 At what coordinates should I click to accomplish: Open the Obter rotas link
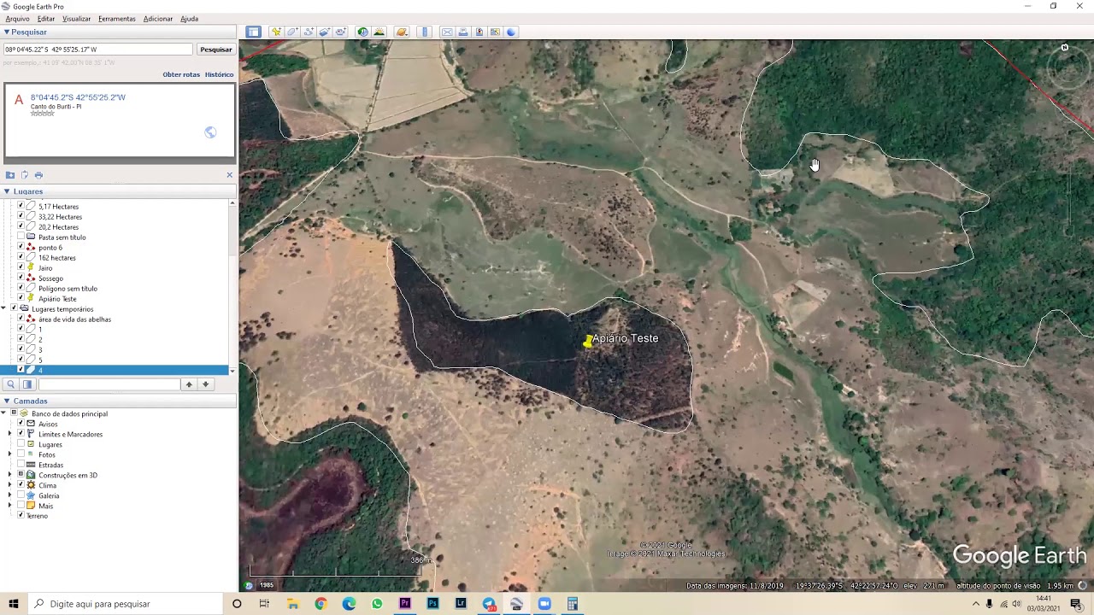(x=181, y=74)
